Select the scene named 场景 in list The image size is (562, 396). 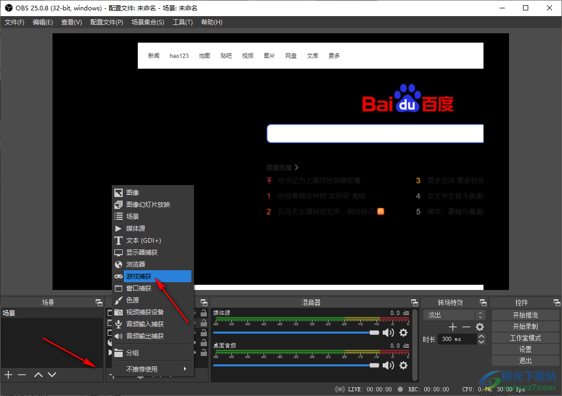[x=51, y=313]
